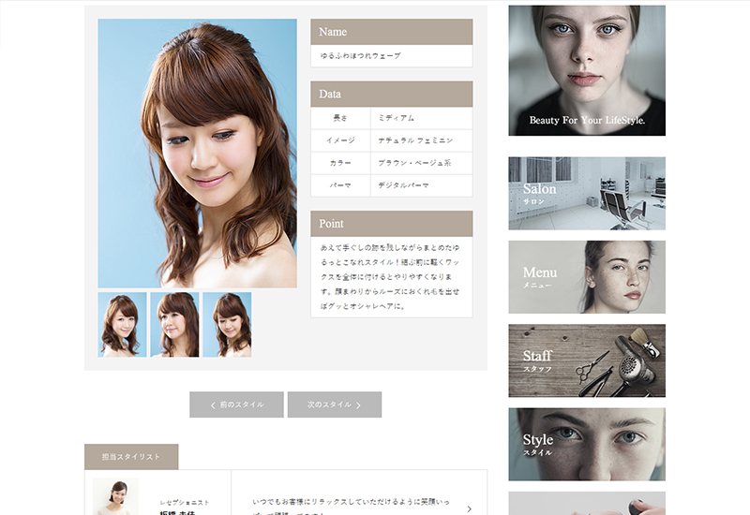Click the ブラウン・ベージュ系 color value

coord(414,163)
